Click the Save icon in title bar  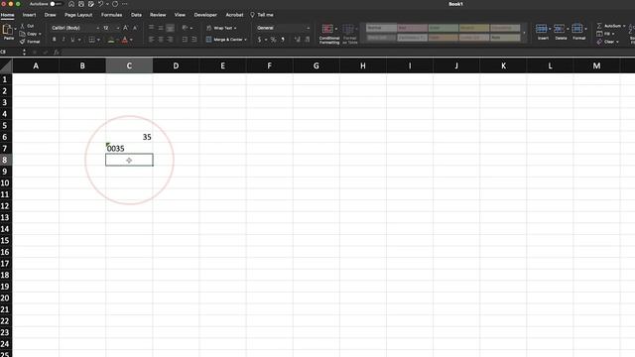coord(81,4)
